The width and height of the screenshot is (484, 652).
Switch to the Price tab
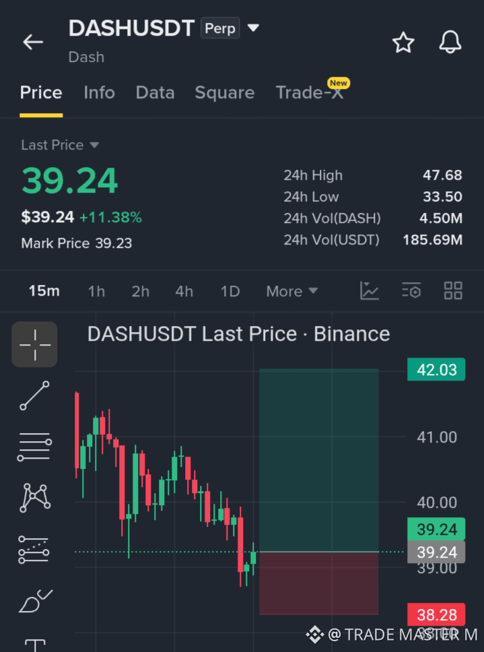pyautogui.click(x=41, y=92)
